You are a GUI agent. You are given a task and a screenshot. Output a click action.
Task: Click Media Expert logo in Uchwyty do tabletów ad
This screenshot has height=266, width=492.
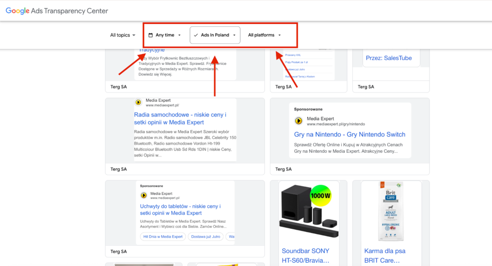coord(144,195)
